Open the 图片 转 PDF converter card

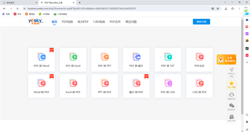pyautogui.click(x=136, y=86)
